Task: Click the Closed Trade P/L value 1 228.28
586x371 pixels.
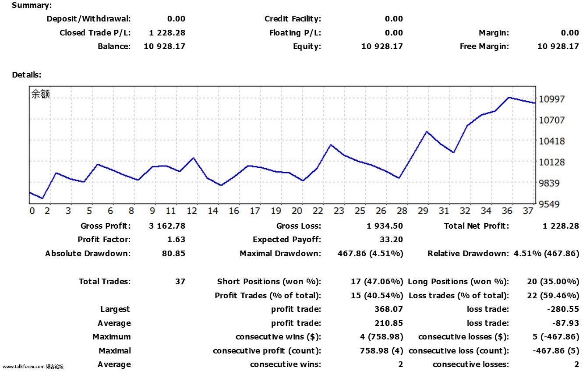Action: pos(167,32)
